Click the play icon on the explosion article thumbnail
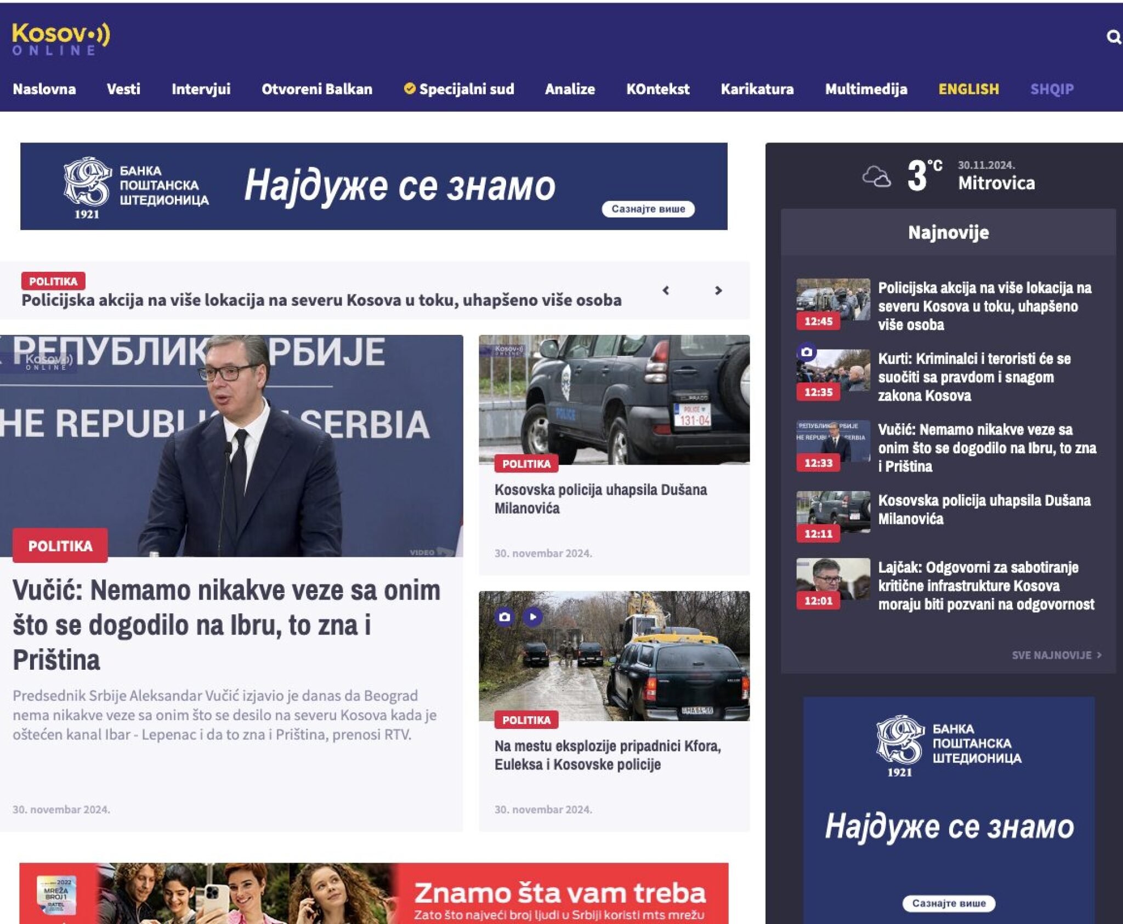Image resolution: width=1123 pixels, height=924 pixels. click(535, 617)
